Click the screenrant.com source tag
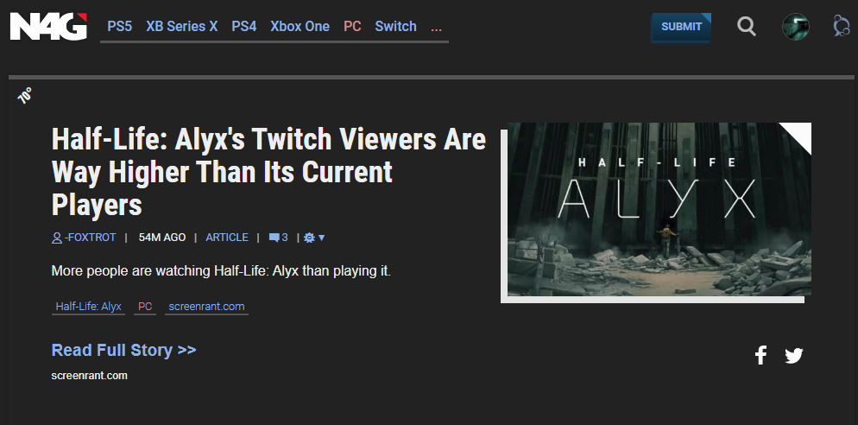The height and width of the screenshot is (425, 858). pyautogui.click(x=206, y=307)
